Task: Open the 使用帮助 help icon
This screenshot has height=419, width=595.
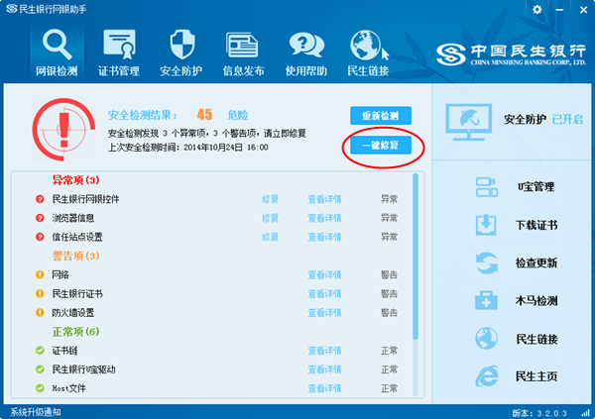Action: click(x=304, y=46)
